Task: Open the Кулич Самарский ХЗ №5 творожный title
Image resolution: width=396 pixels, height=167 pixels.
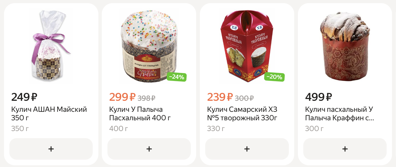Action: coord(242,114)
